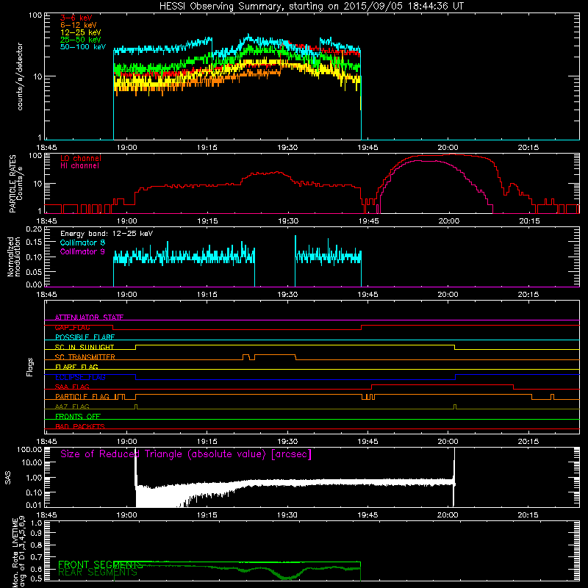The height and width of the screenshot is (588, 588).
Task: Select the POSSIBLE_FLARE flag label
Action: [x=85, y=337]
